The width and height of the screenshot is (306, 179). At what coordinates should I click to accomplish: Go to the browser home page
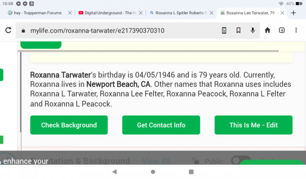pos(267,30)
